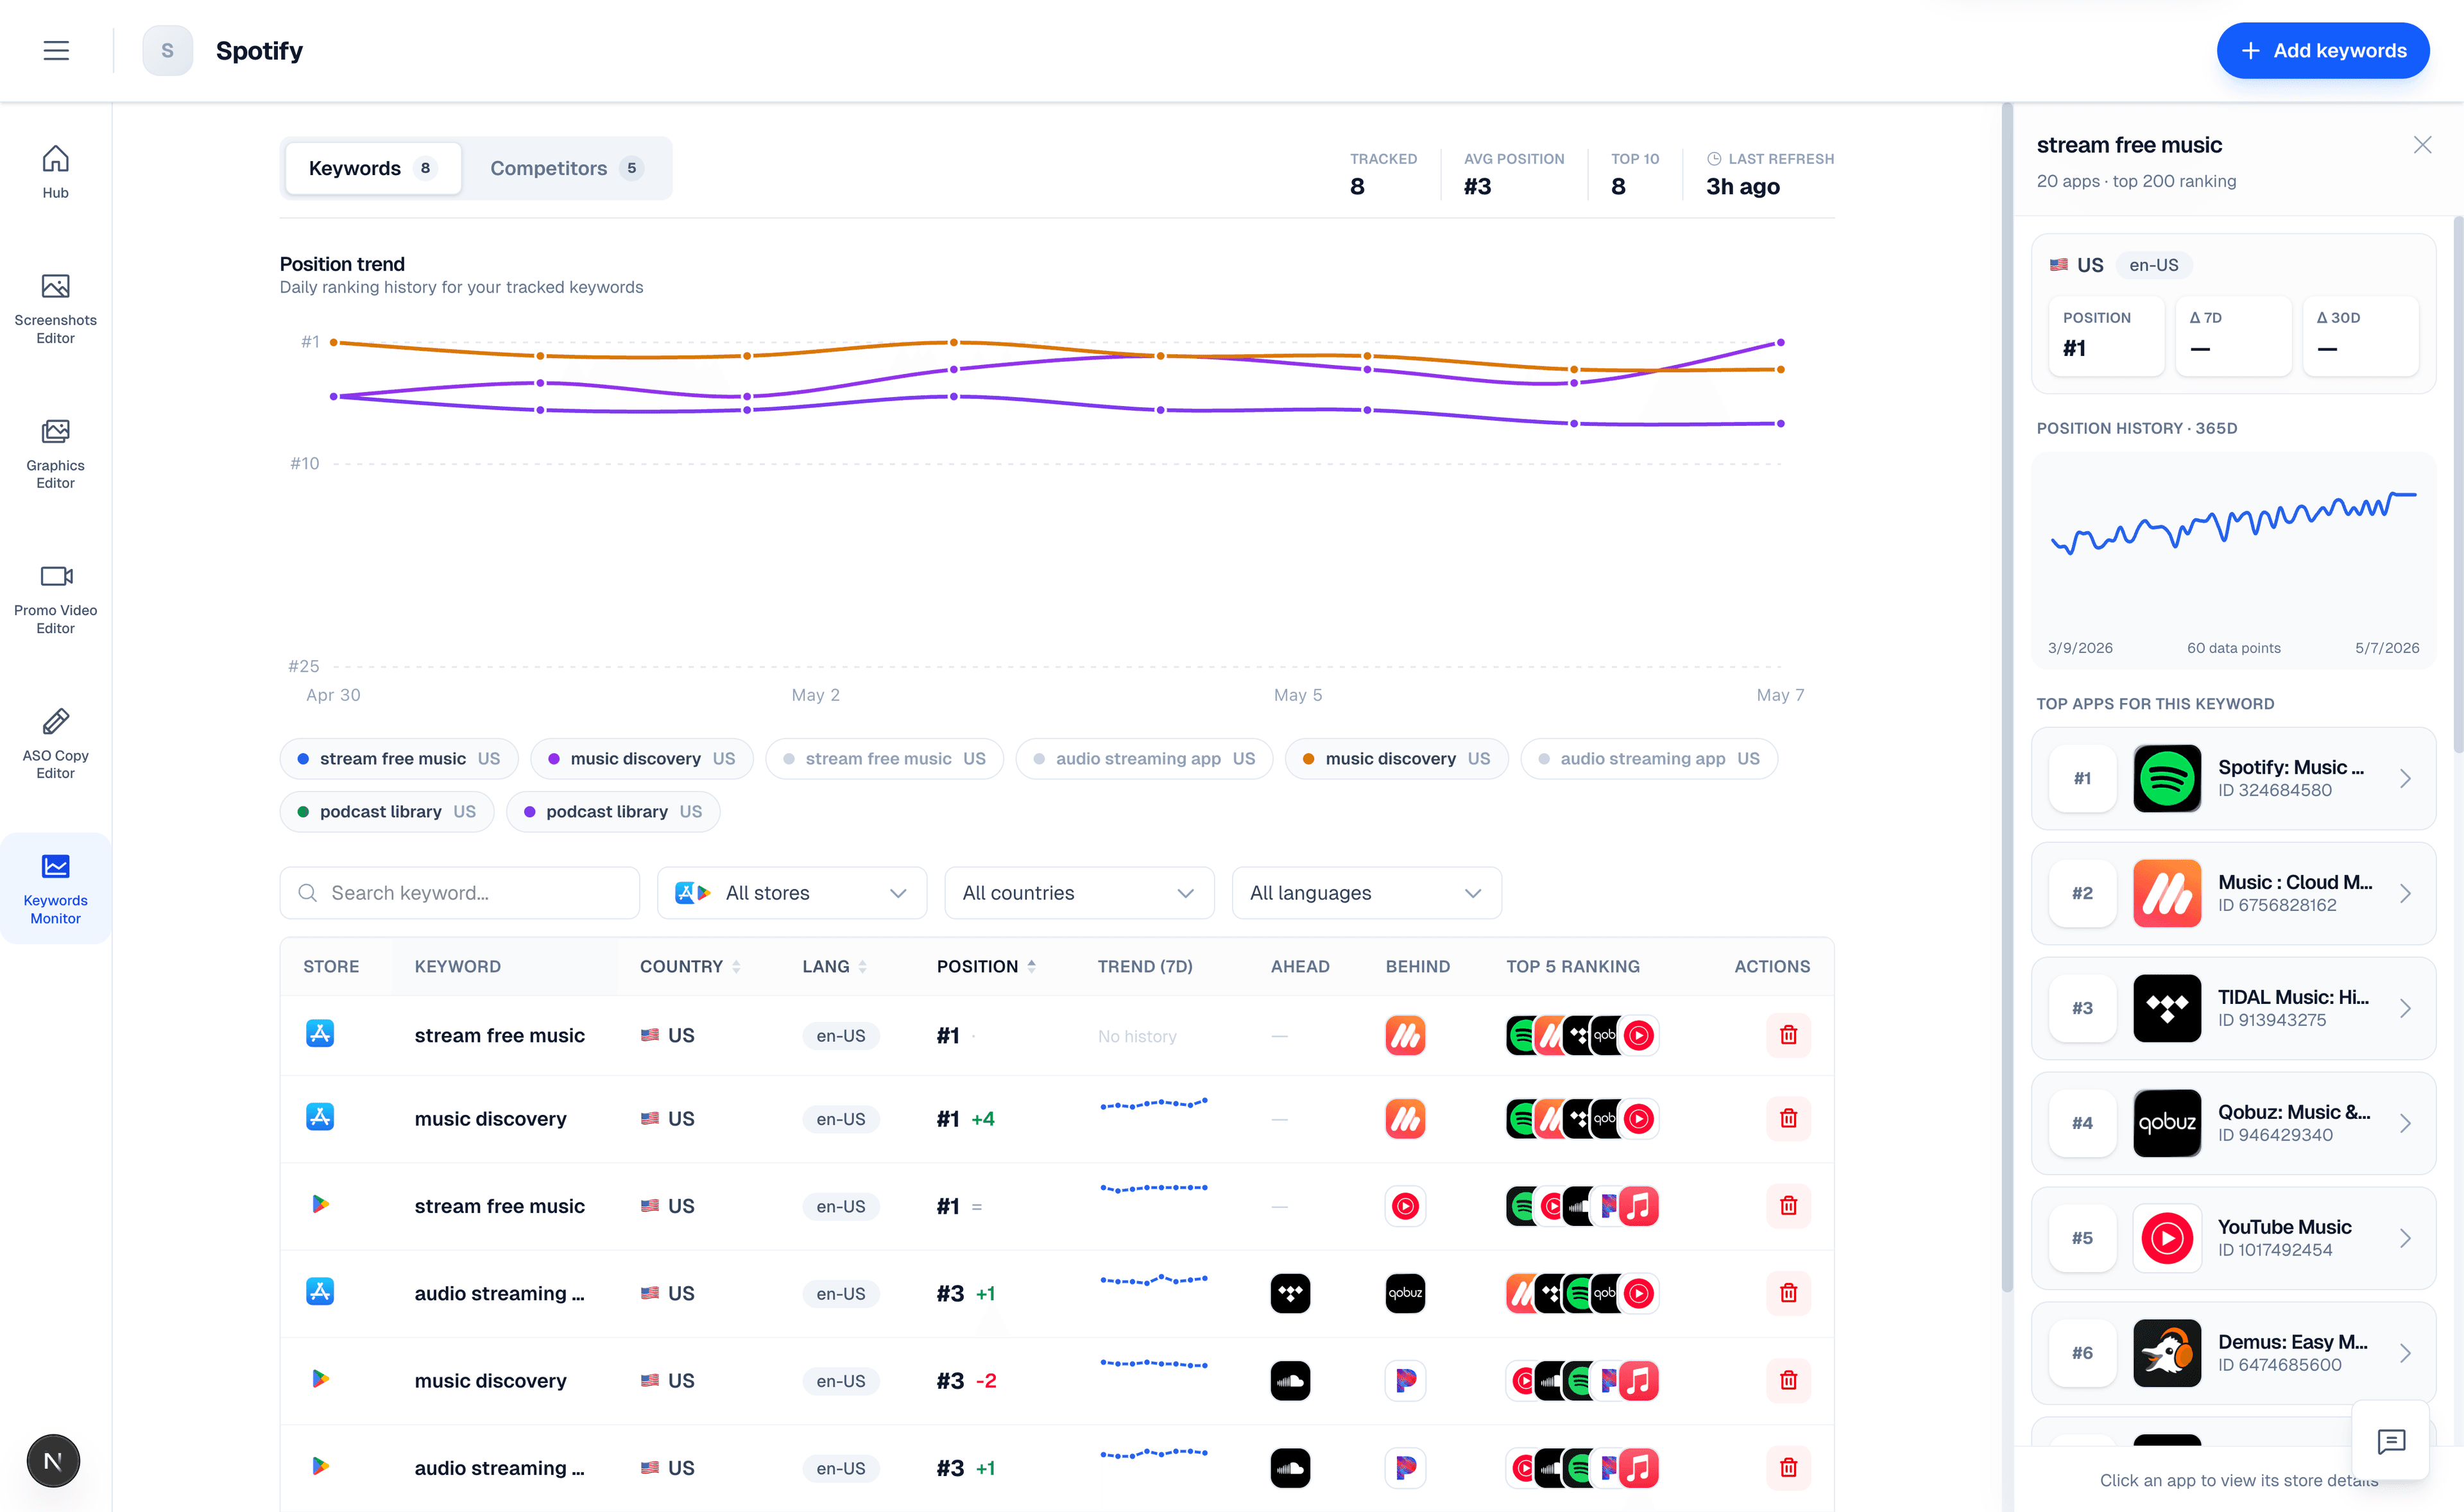The height and width of the screenshot is (1512, 2464).
Task: Open Graphics Editor from the sidebar
Action: pos(55,454)
